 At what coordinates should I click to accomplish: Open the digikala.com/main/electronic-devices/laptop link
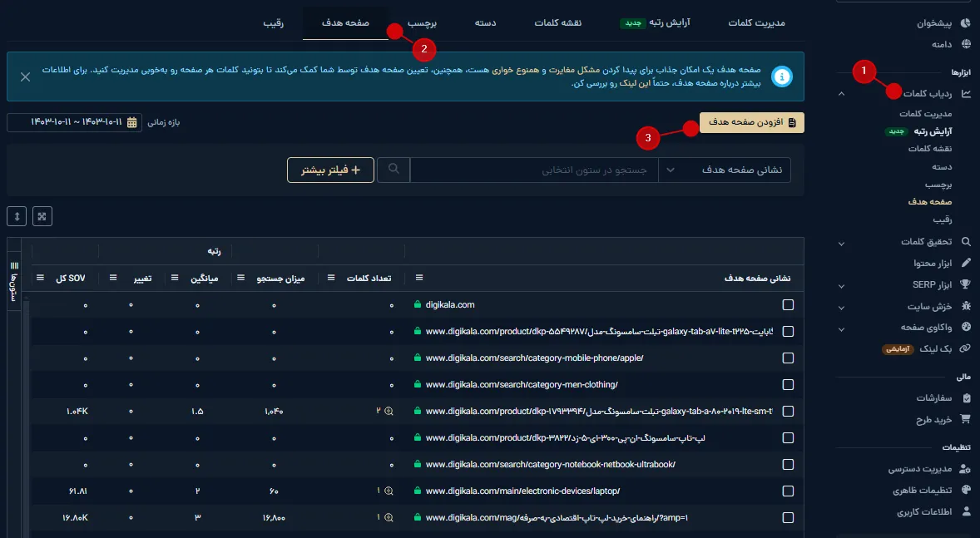tap(522, 491)
